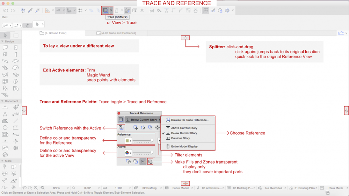Select the Window tool in Design section
The height and width of the screenshot is (196, 349).
[5, 54]
